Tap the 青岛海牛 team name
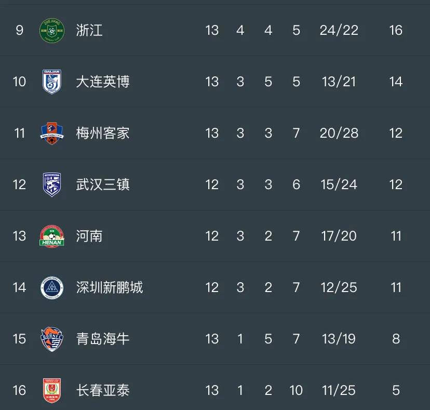This screenshot has height=410, width=430. [102, 339]
